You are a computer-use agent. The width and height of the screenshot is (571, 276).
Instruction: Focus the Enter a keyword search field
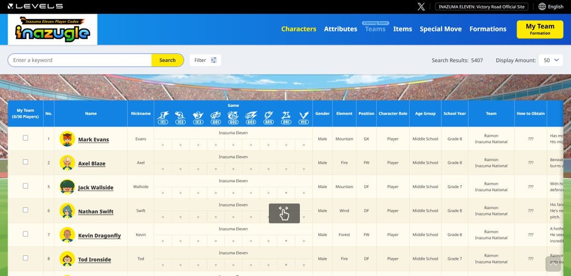[80, 60]
